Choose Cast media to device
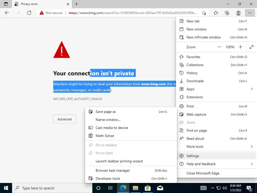Viewport: 257px width, 193px height. pyautogui.click(x=131, y=128)
